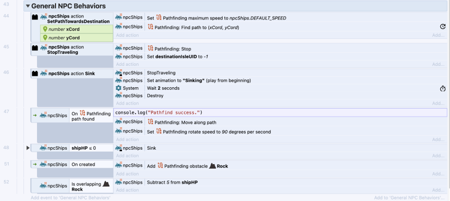
Task: Click the Pathfinding icon in 'Pathfinding: Stop' action
Action: [149, 49]
